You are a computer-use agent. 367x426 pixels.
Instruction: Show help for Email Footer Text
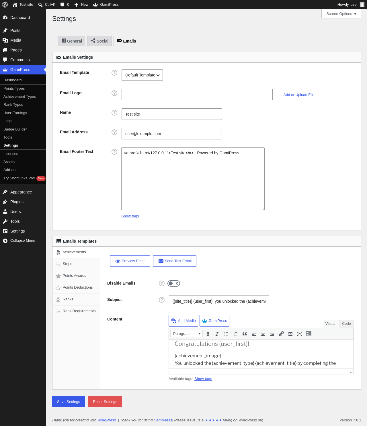pyautogui.click(x=114, y=152)
